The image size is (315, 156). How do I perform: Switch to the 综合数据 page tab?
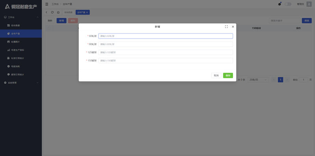(68, 13)
